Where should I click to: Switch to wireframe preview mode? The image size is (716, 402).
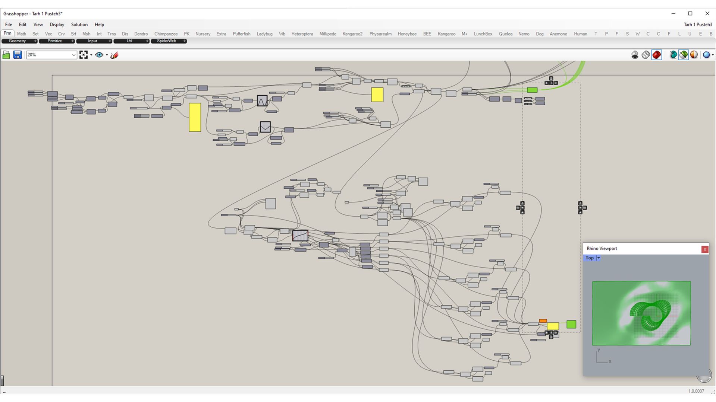pos(646,55)
